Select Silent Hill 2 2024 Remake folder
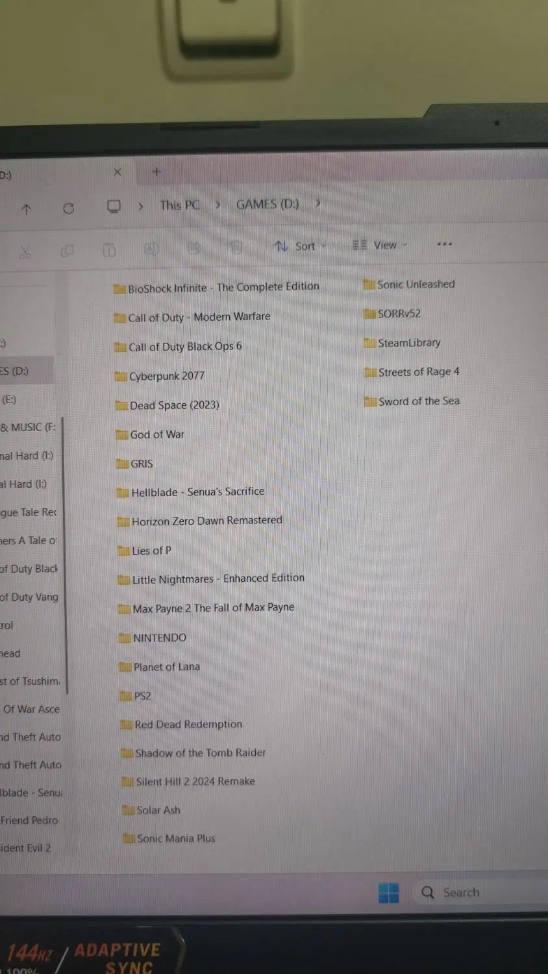548x974 pixels. 189,782
